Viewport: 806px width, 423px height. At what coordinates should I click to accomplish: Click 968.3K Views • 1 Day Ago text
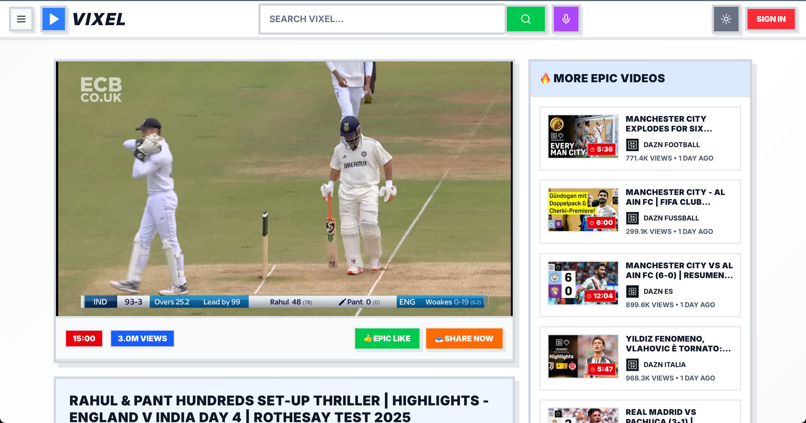tap(670, 378)
